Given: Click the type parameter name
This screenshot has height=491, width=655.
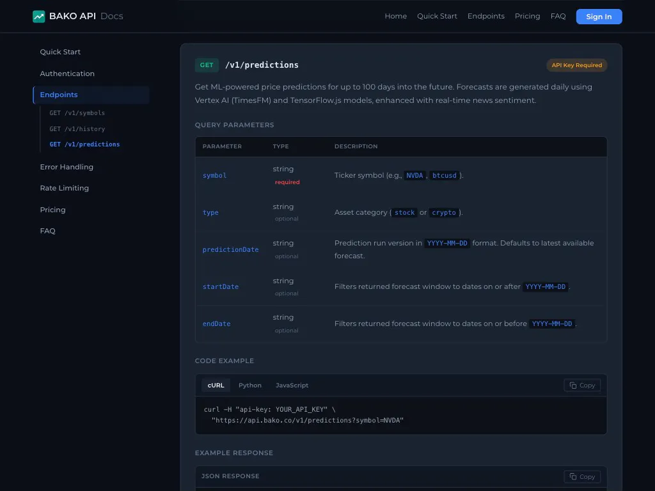Looking at the screenshot, I should coord(210,212).
